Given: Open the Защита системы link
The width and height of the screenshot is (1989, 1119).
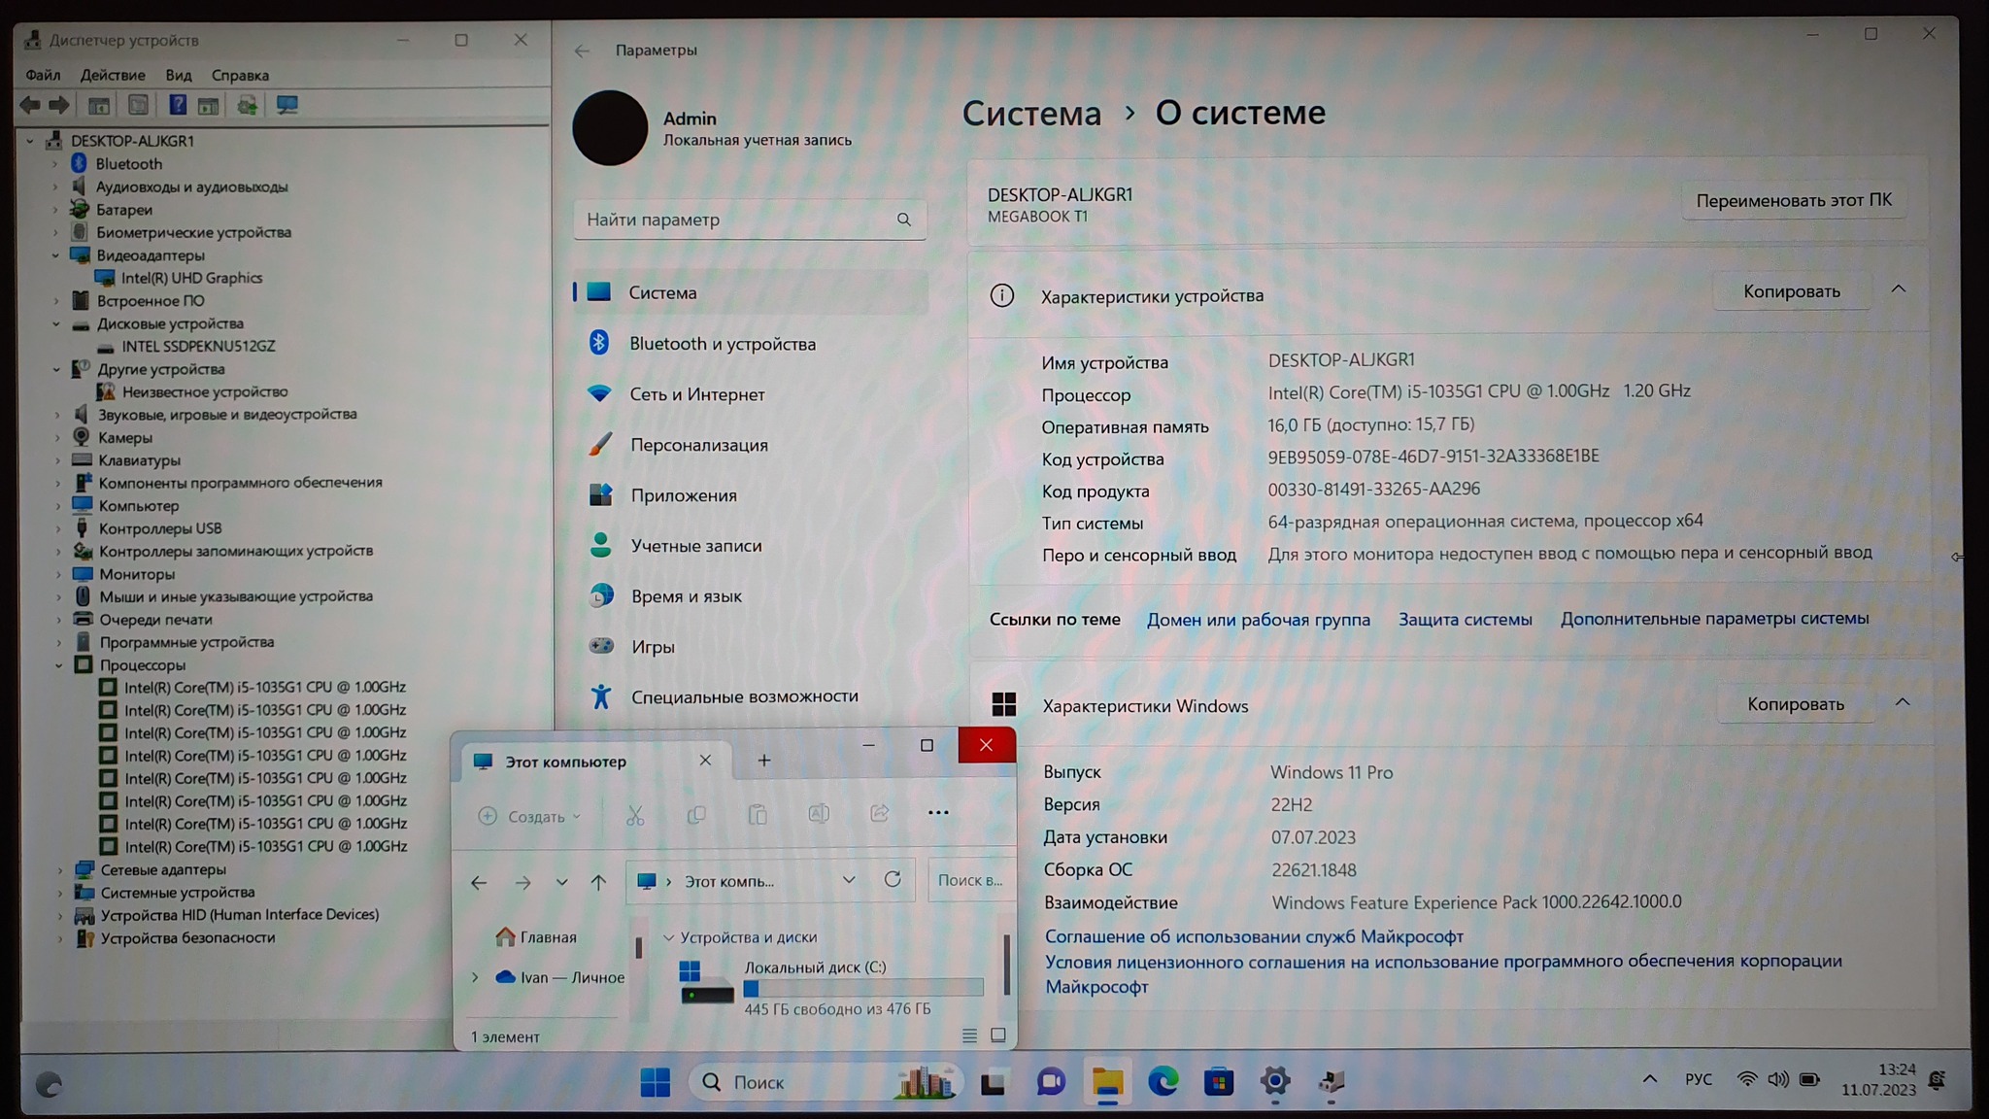Looking at the screenshot, I should pyautogui.click(x=1465, y=619).
